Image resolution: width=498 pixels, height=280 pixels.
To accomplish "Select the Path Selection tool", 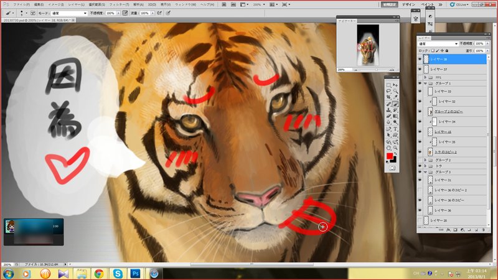I will (x=388, y=135).
